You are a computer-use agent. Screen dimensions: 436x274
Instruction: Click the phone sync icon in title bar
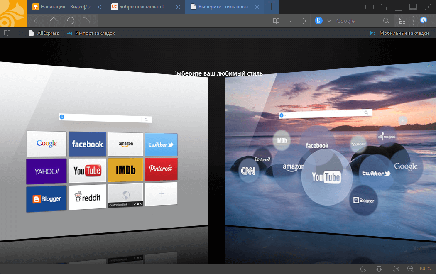click(x=370, y=7)
